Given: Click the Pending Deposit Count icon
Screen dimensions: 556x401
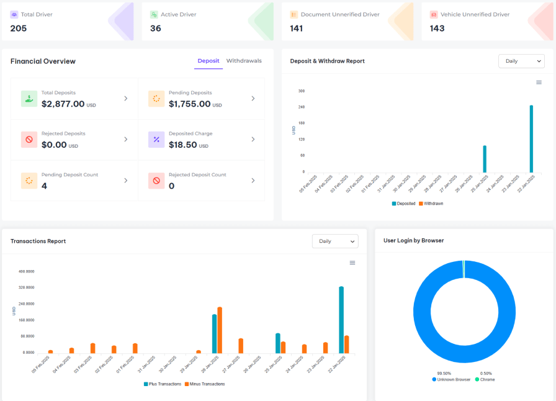Looking at the screenshot, I should 29,181.
